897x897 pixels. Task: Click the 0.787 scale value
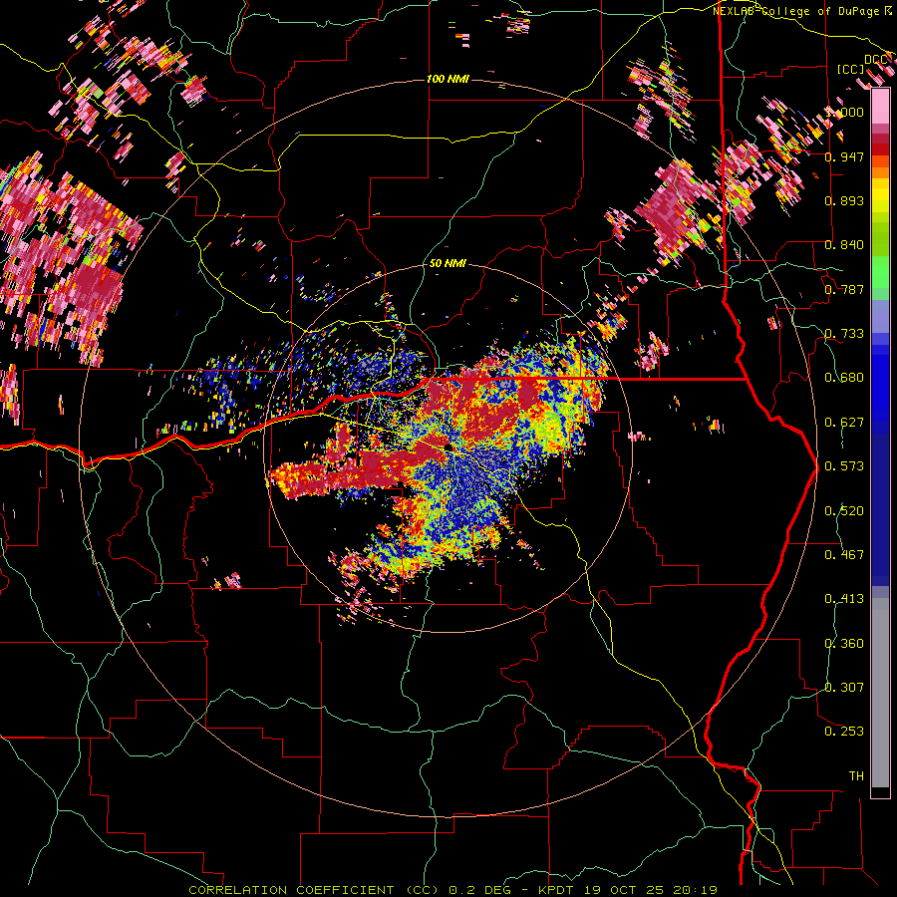[844, 289]
